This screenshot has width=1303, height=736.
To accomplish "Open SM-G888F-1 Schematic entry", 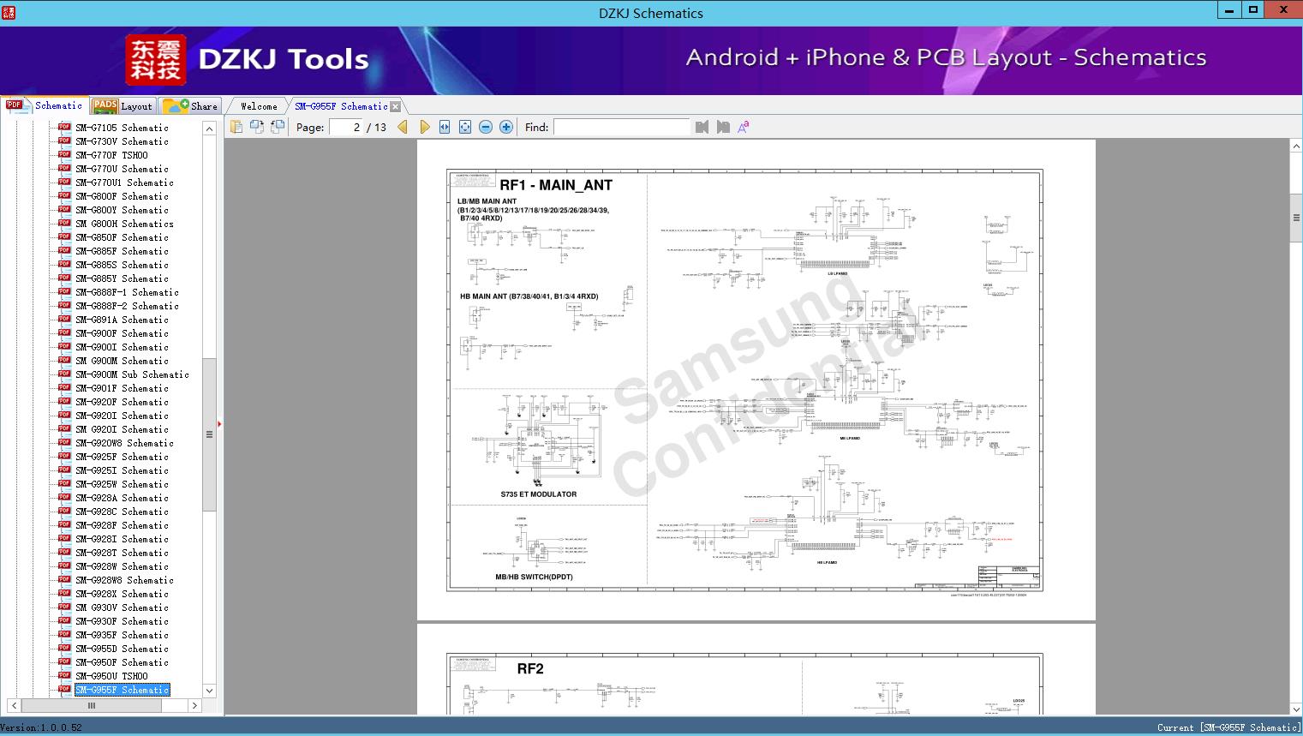I will [127, 292].
